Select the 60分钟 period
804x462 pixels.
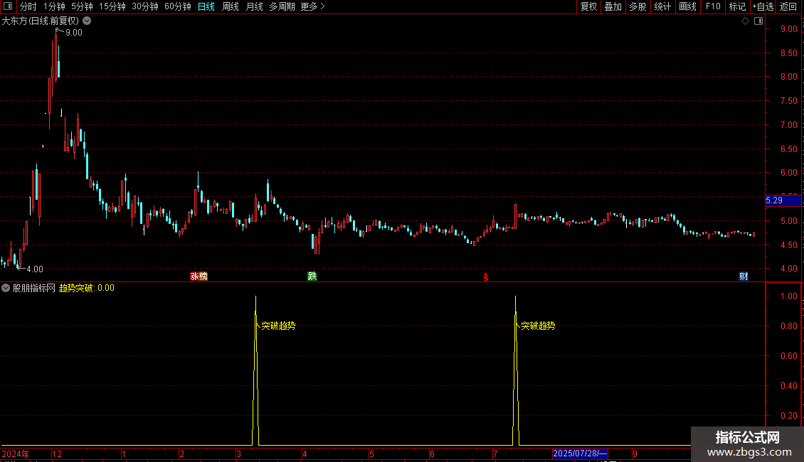(x=177, y=6)
